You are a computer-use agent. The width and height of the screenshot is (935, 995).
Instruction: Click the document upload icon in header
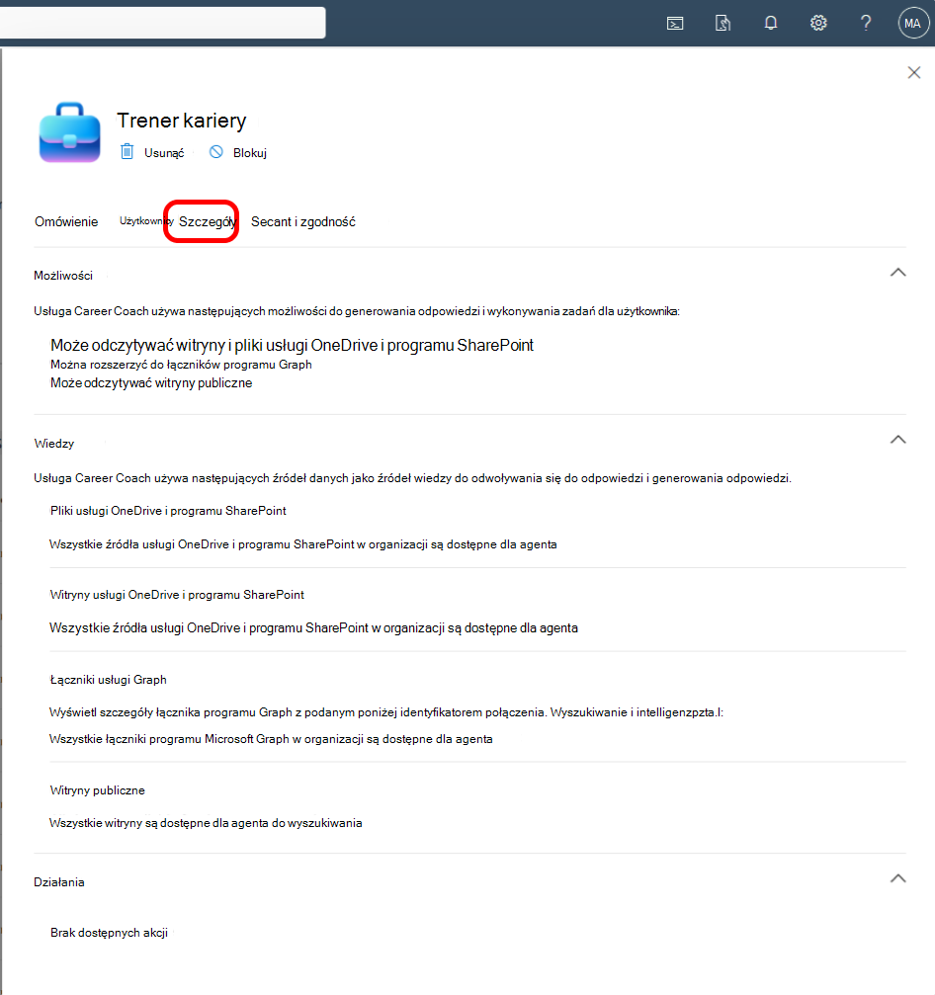pyautogui.click(x=722, y=24)
